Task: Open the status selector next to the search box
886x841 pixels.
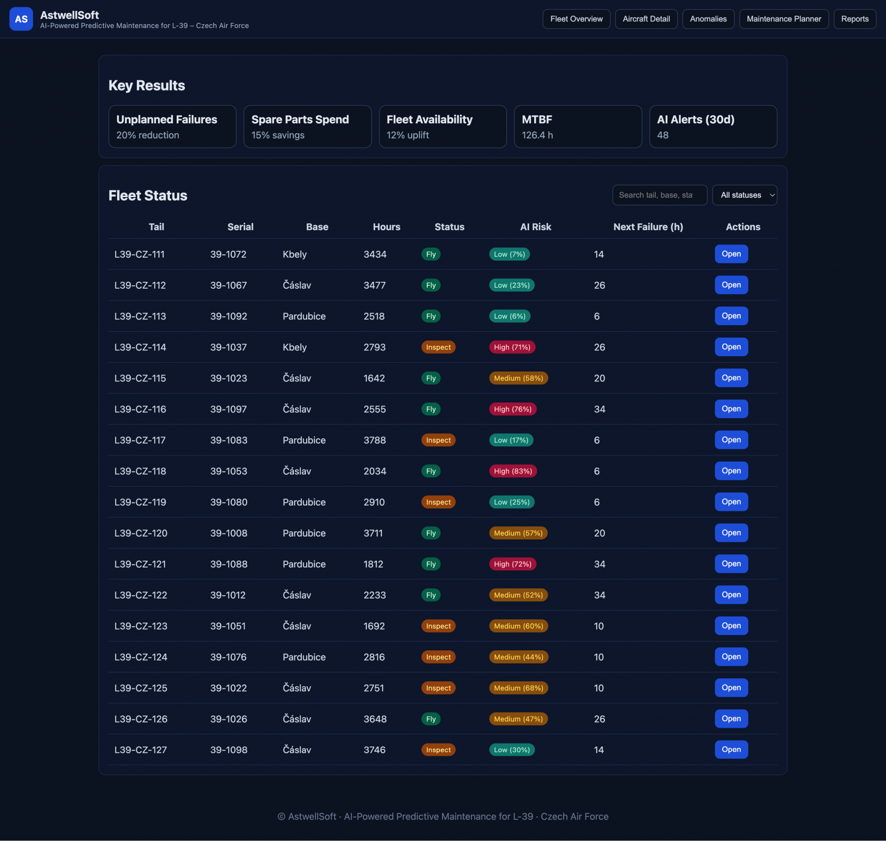Action: (x=744, y=195)
